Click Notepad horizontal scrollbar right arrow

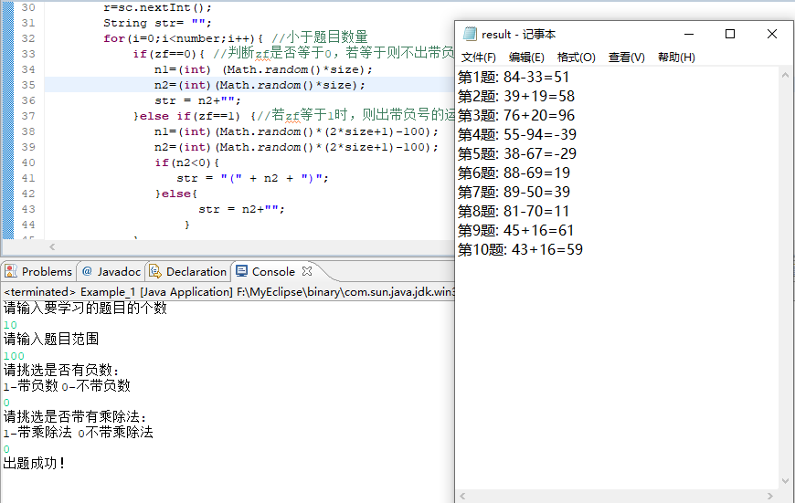pyautogui.click(x=770, y=497)
